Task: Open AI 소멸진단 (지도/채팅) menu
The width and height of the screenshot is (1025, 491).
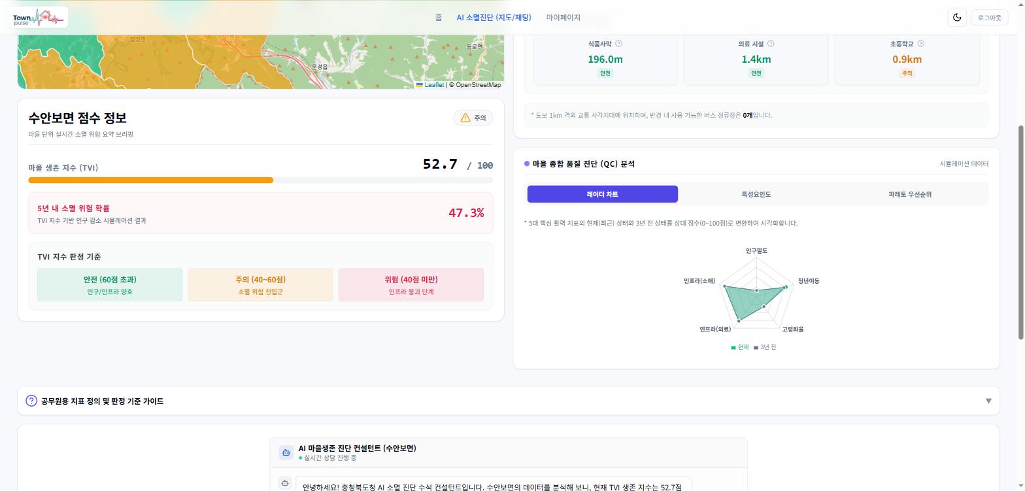Action: click(x=494, y=18)
